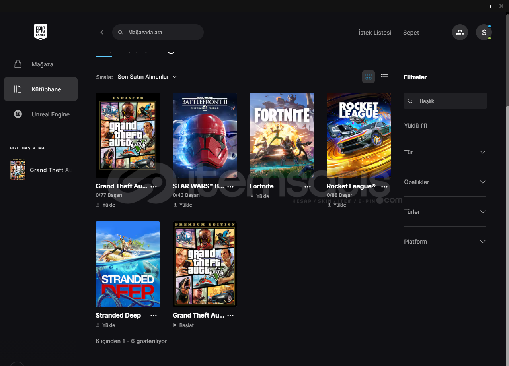Expand the Türler filter section
The width and height of the screenshot is (509, 366).
pyautogui.click(x=445, y=212)
